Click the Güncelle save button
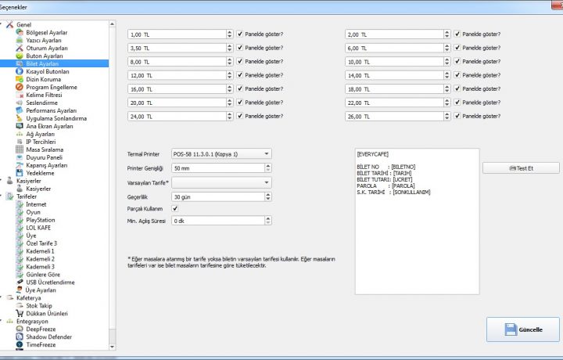 tap(522, 329)
